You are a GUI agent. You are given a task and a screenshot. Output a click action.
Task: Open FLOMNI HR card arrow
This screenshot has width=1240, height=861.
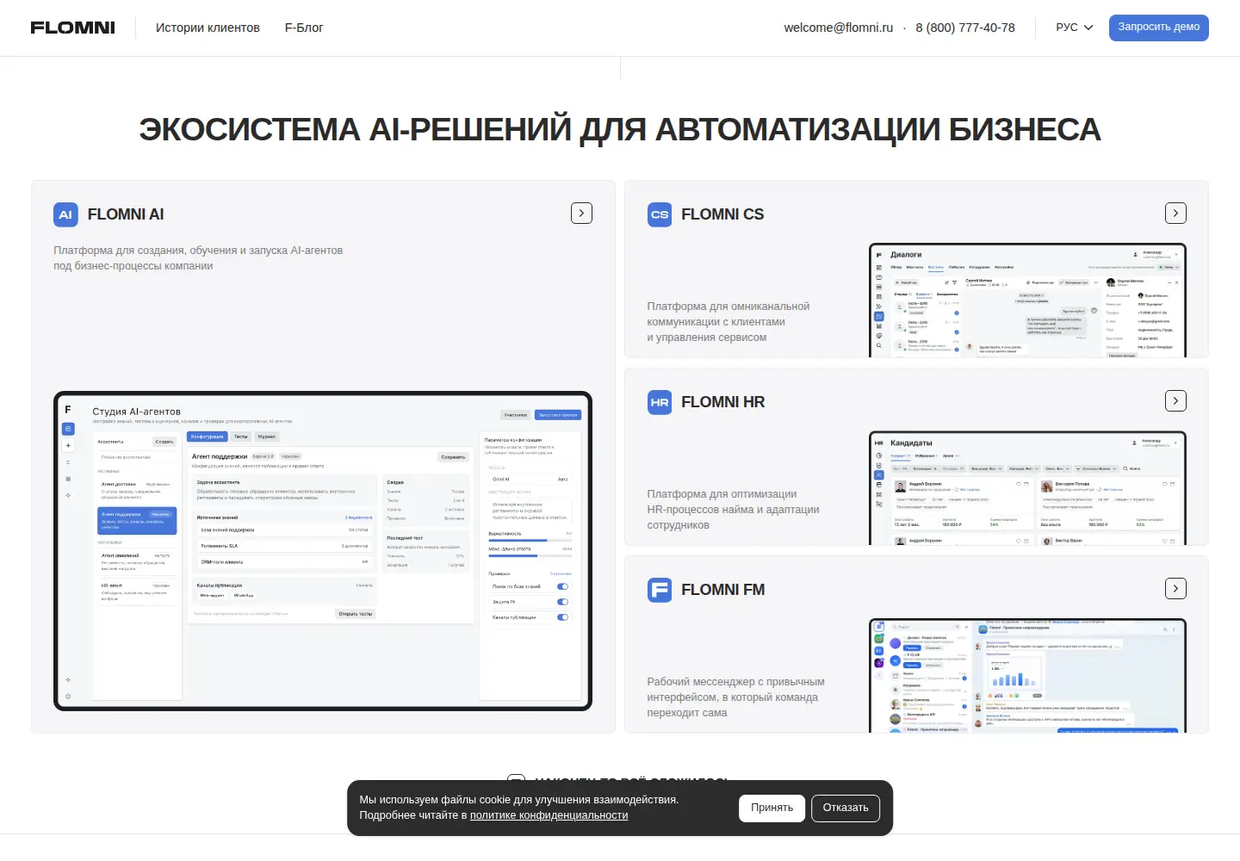point(1175,401)
